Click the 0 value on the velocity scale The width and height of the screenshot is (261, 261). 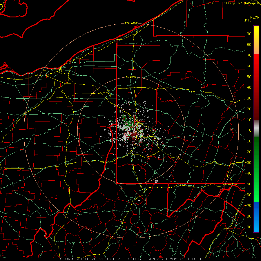[x=250, y=130]
